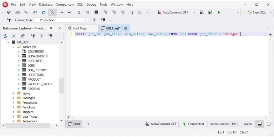Click new connection plug icon in explorer
The width and height of the screenshot is (274, 137).
(33, 36)
